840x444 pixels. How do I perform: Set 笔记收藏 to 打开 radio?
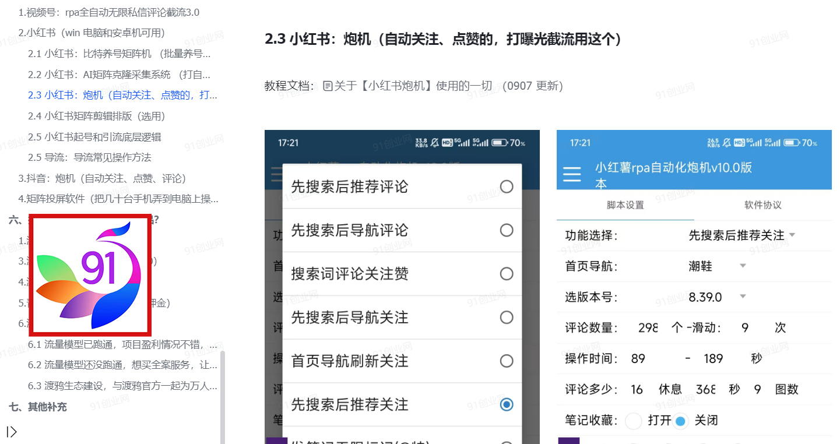click(x=634, y=421)
